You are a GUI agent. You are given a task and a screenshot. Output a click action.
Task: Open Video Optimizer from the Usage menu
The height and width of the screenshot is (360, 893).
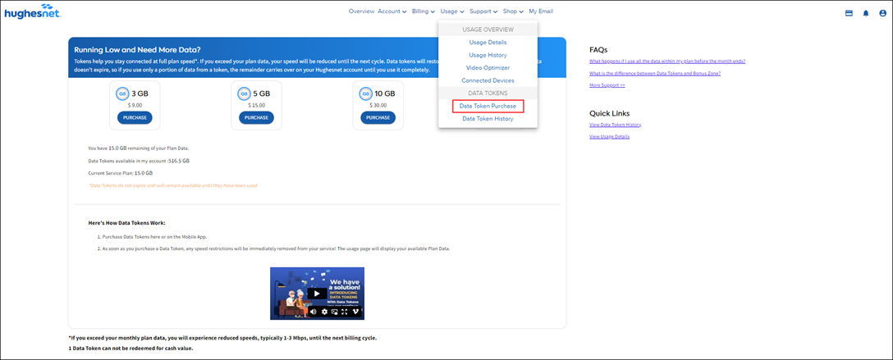click(x=488, y=68)
